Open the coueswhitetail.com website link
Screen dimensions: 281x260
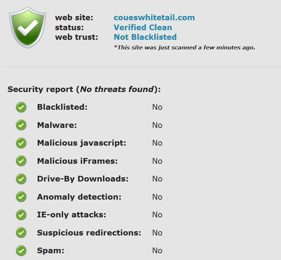pyautogui.click(x=154, y=17)
